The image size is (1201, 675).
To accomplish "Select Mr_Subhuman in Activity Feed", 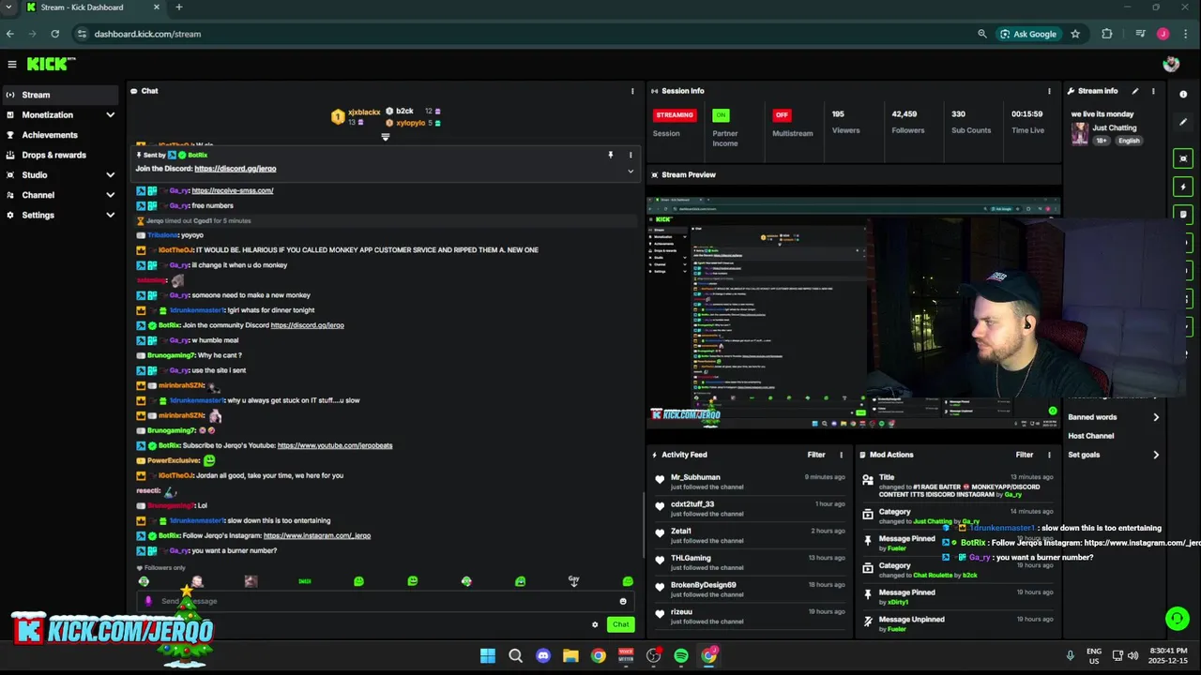I will click(695, 477).
